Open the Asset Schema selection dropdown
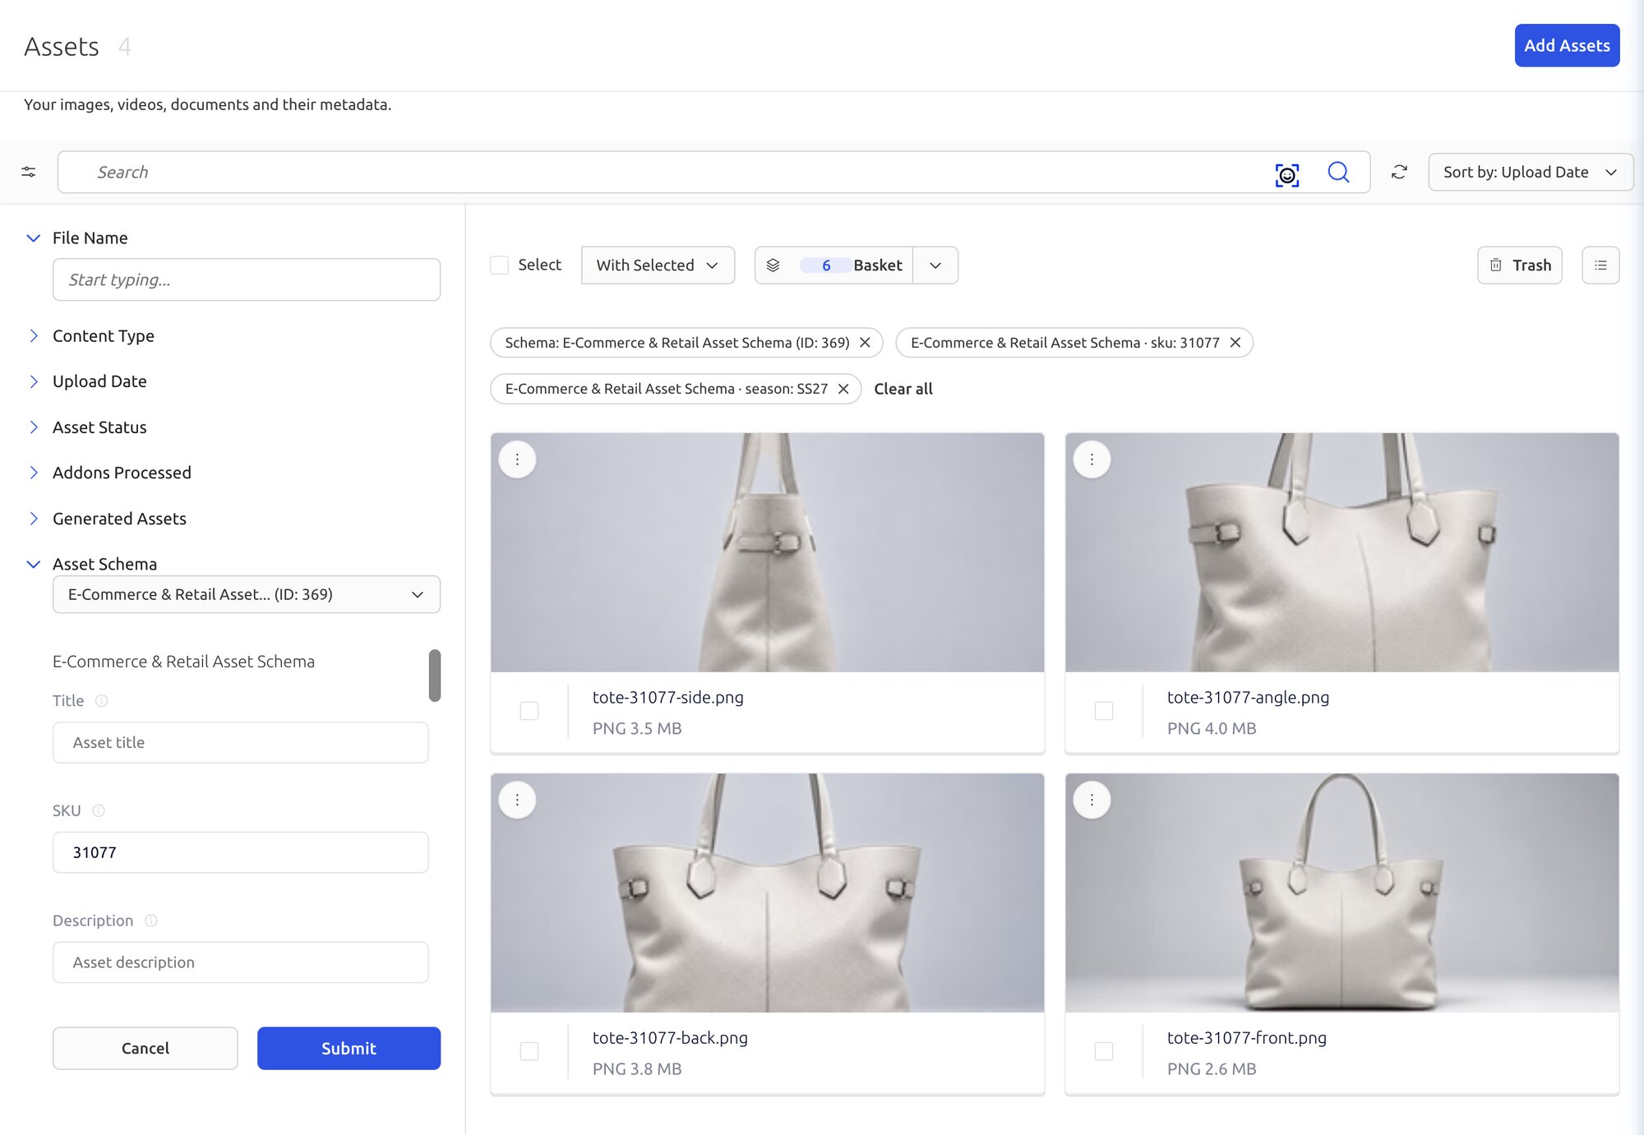This screenshot has width=1644, height=1135. [247, 594]
